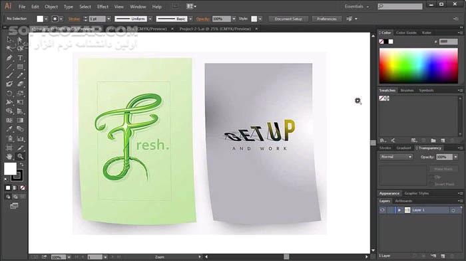Choose the Gradient tool
The height and width of the screenshot is (261, 466).
[20, 120]
